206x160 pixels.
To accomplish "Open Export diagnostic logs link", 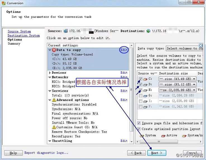I will [x=46, y=153].
